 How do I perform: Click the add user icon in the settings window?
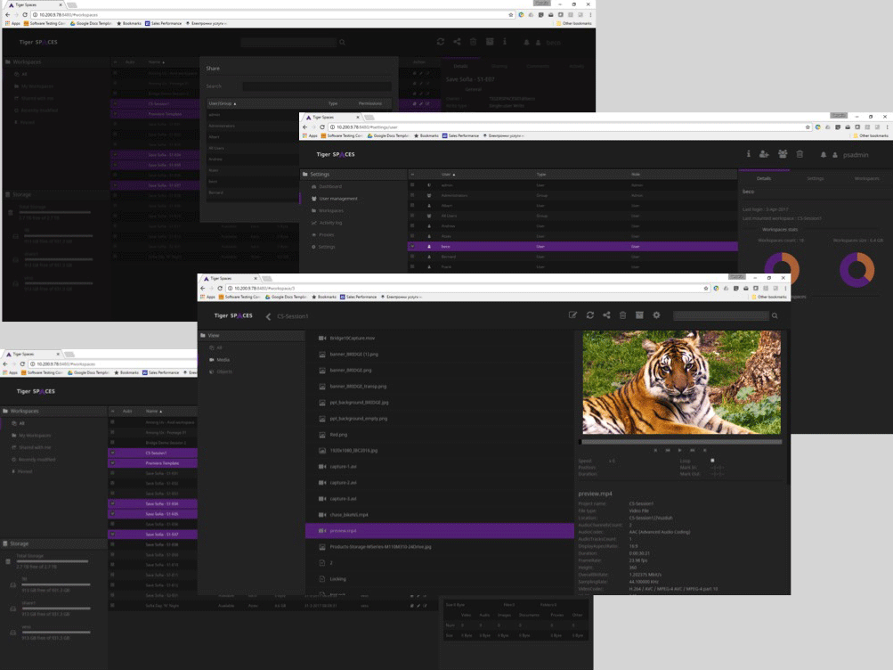(x=764, y=154)
